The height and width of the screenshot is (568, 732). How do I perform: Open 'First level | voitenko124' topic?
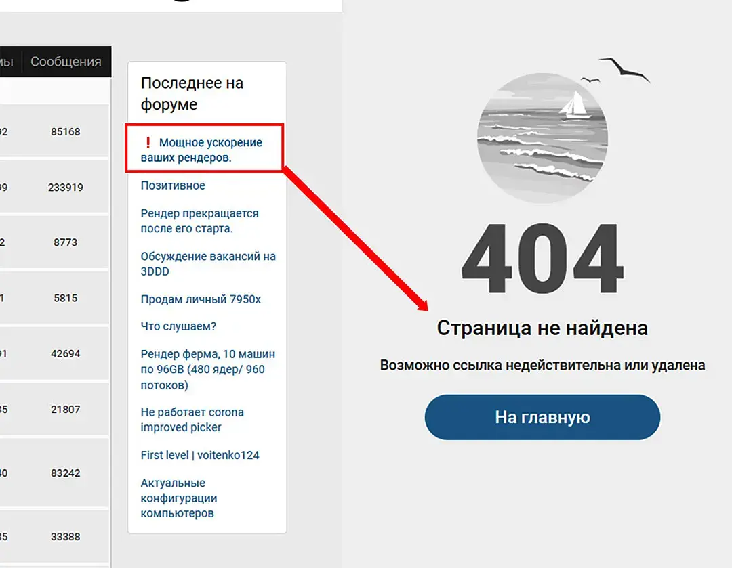[x=200, y=455]
